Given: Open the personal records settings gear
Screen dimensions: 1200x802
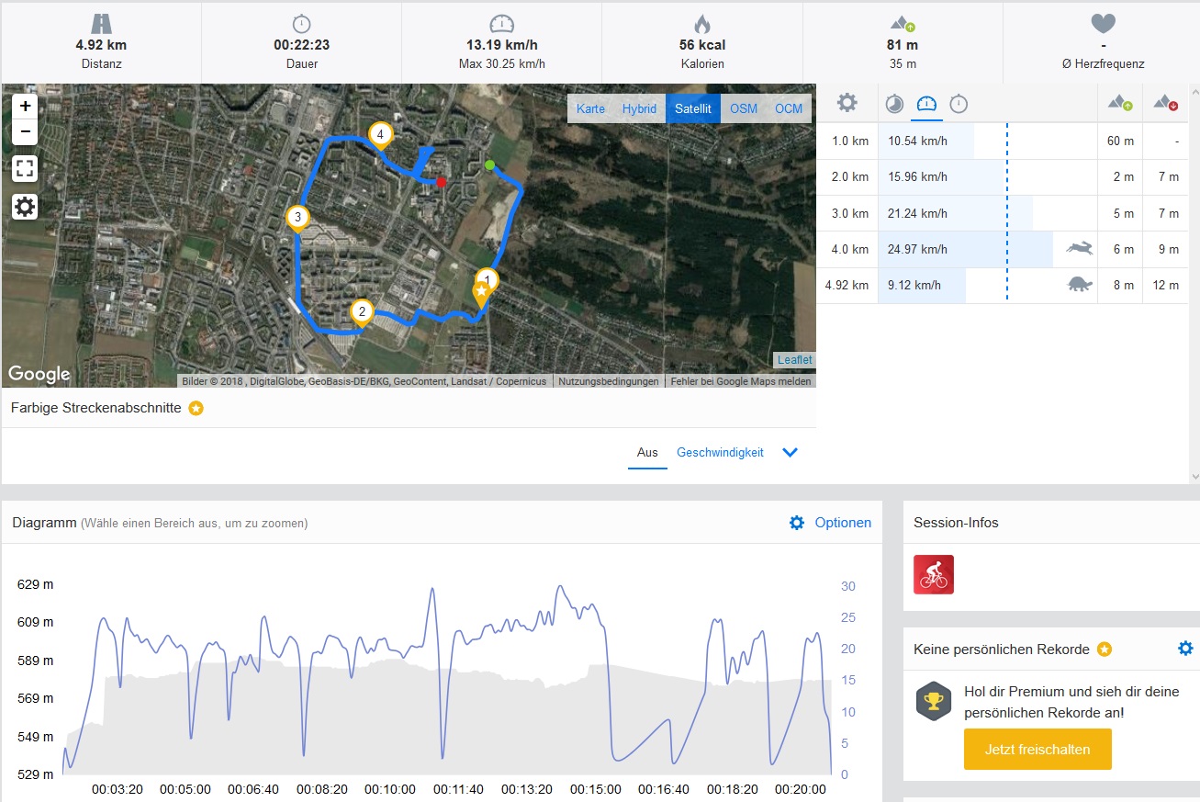Looking at the screenshot, I should [1185, 649].
